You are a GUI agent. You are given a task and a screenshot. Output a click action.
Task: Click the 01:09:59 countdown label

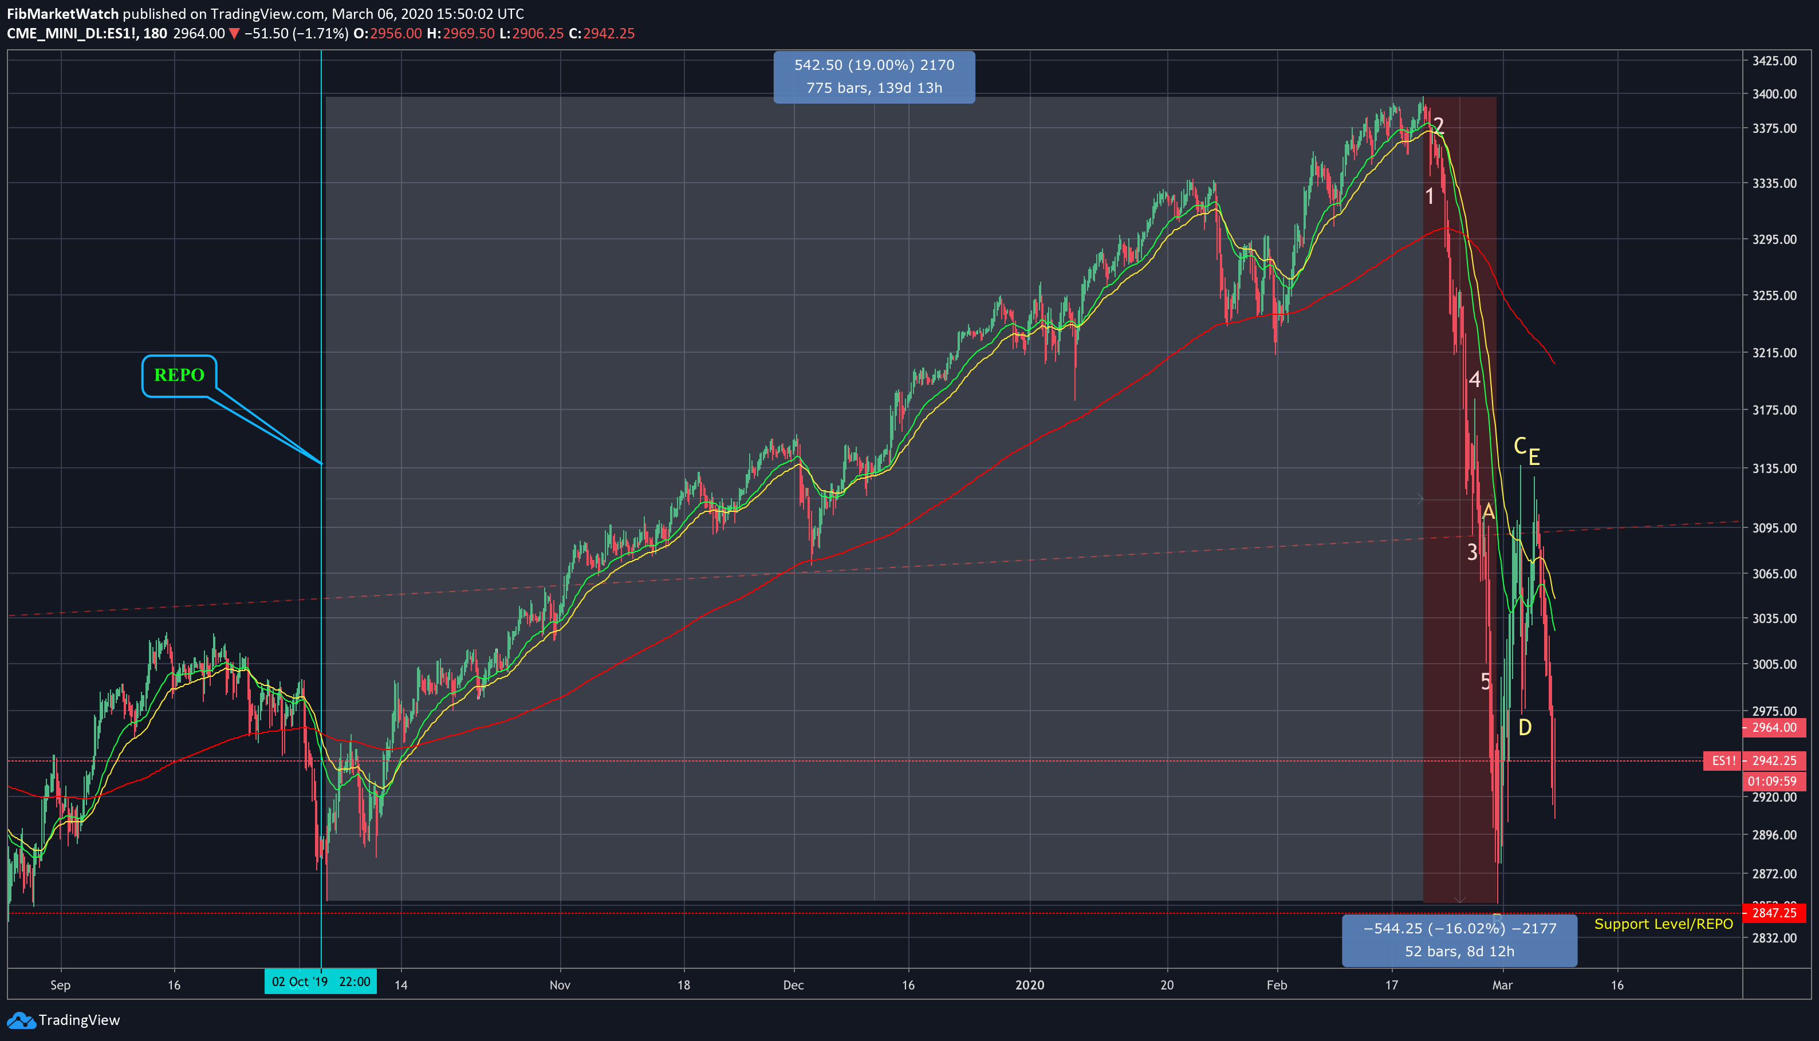click(1775, 782)
